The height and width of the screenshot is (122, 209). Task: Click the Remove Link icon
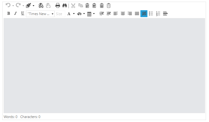[48, 6]
